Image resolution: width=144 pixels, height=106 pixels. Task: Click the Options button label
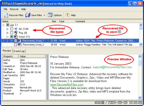pyautogui.click(x=58, y=15)
